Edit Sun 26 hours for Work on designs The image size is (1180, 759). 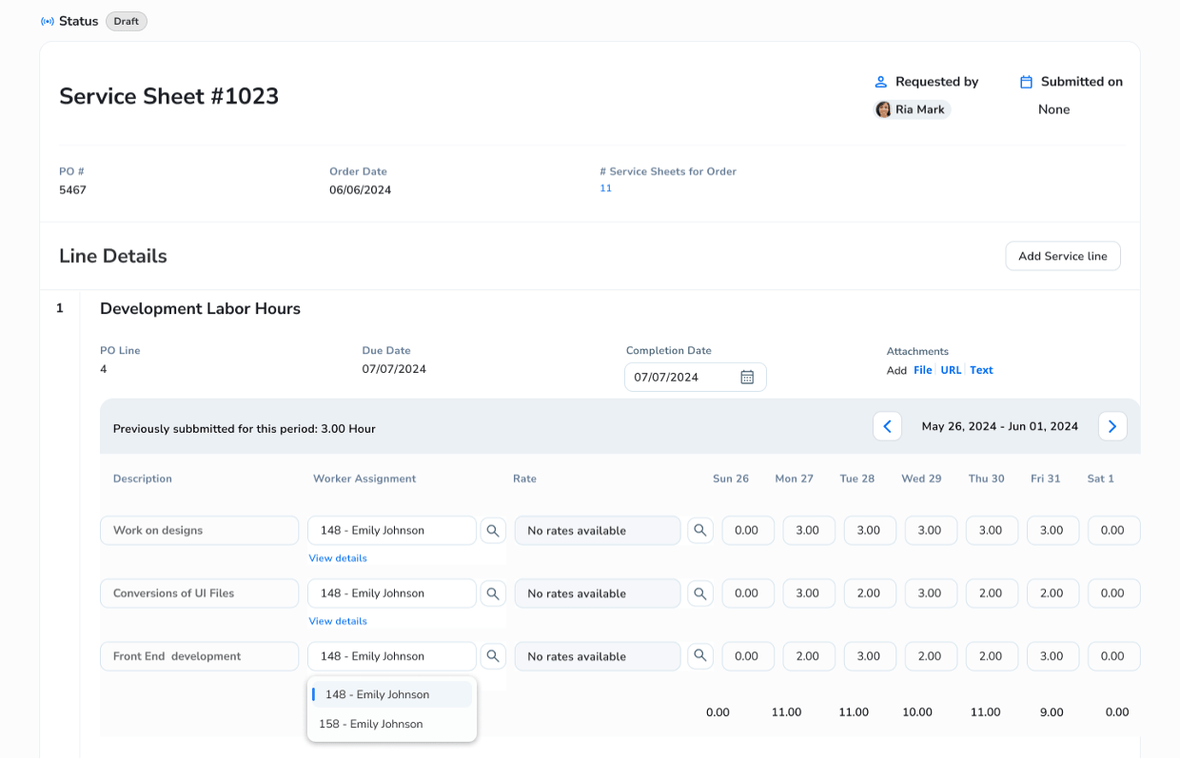click(748, 531)
